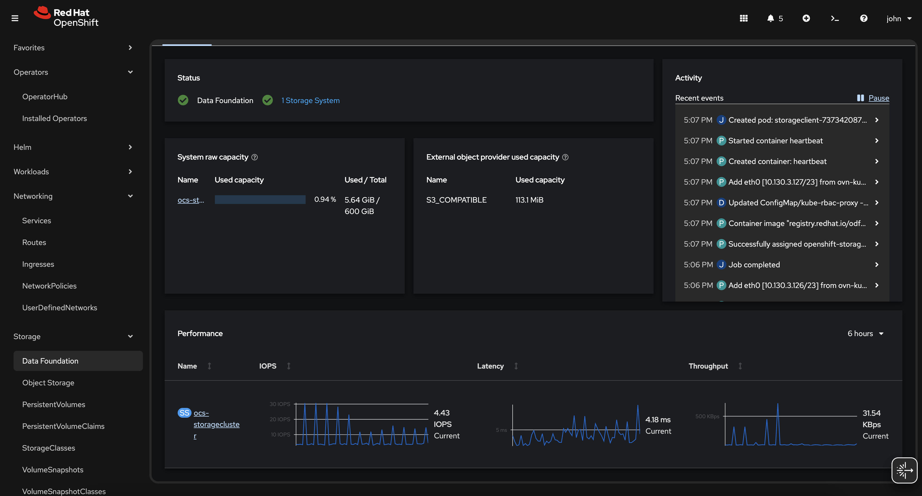922x496 pixels.
Task: Collapse the Storage nav section
Action: click(73, 336)
